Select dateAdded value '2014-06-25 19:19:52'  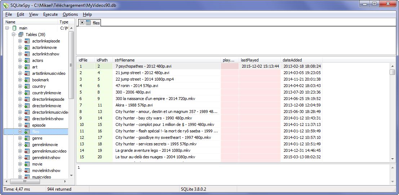pyautogui.click(x=302, y=99)
